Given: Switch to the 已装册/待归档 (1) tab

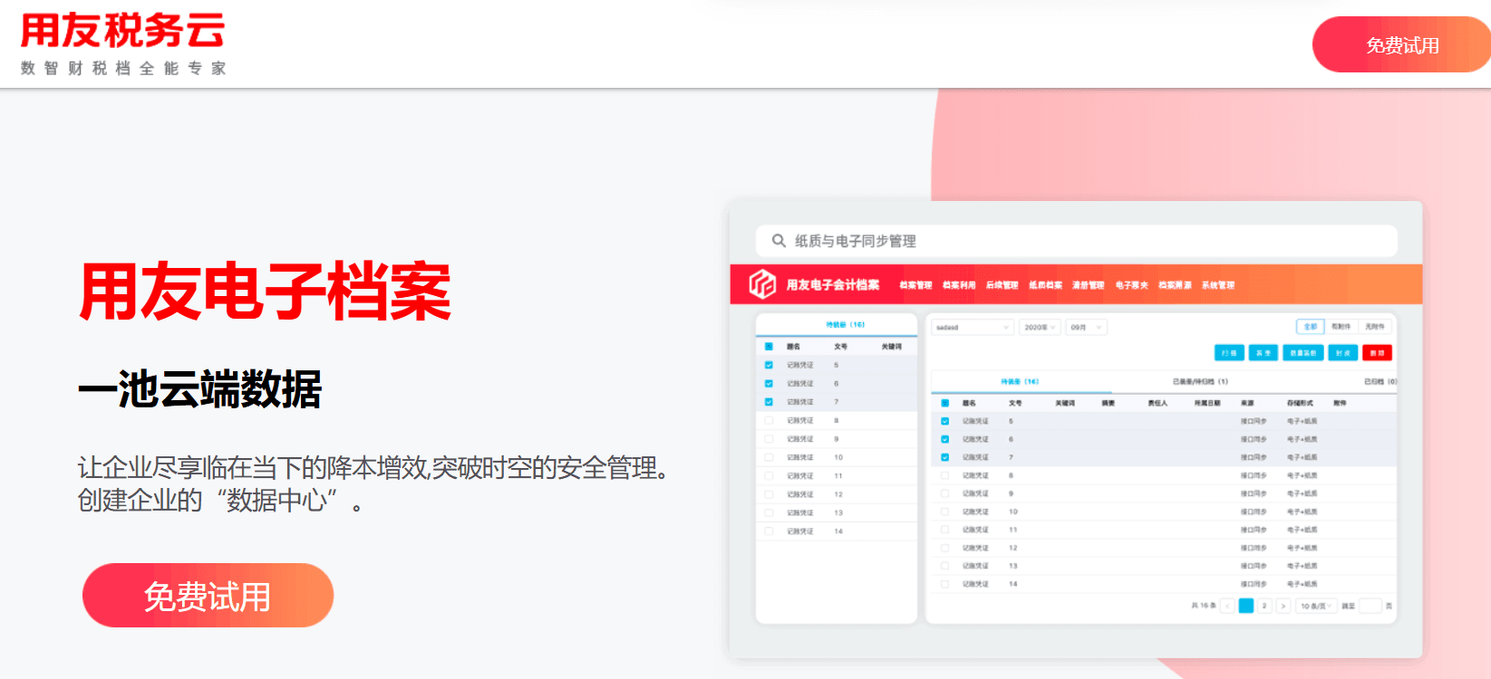Looking at the screenshot, I should 1200,381.
